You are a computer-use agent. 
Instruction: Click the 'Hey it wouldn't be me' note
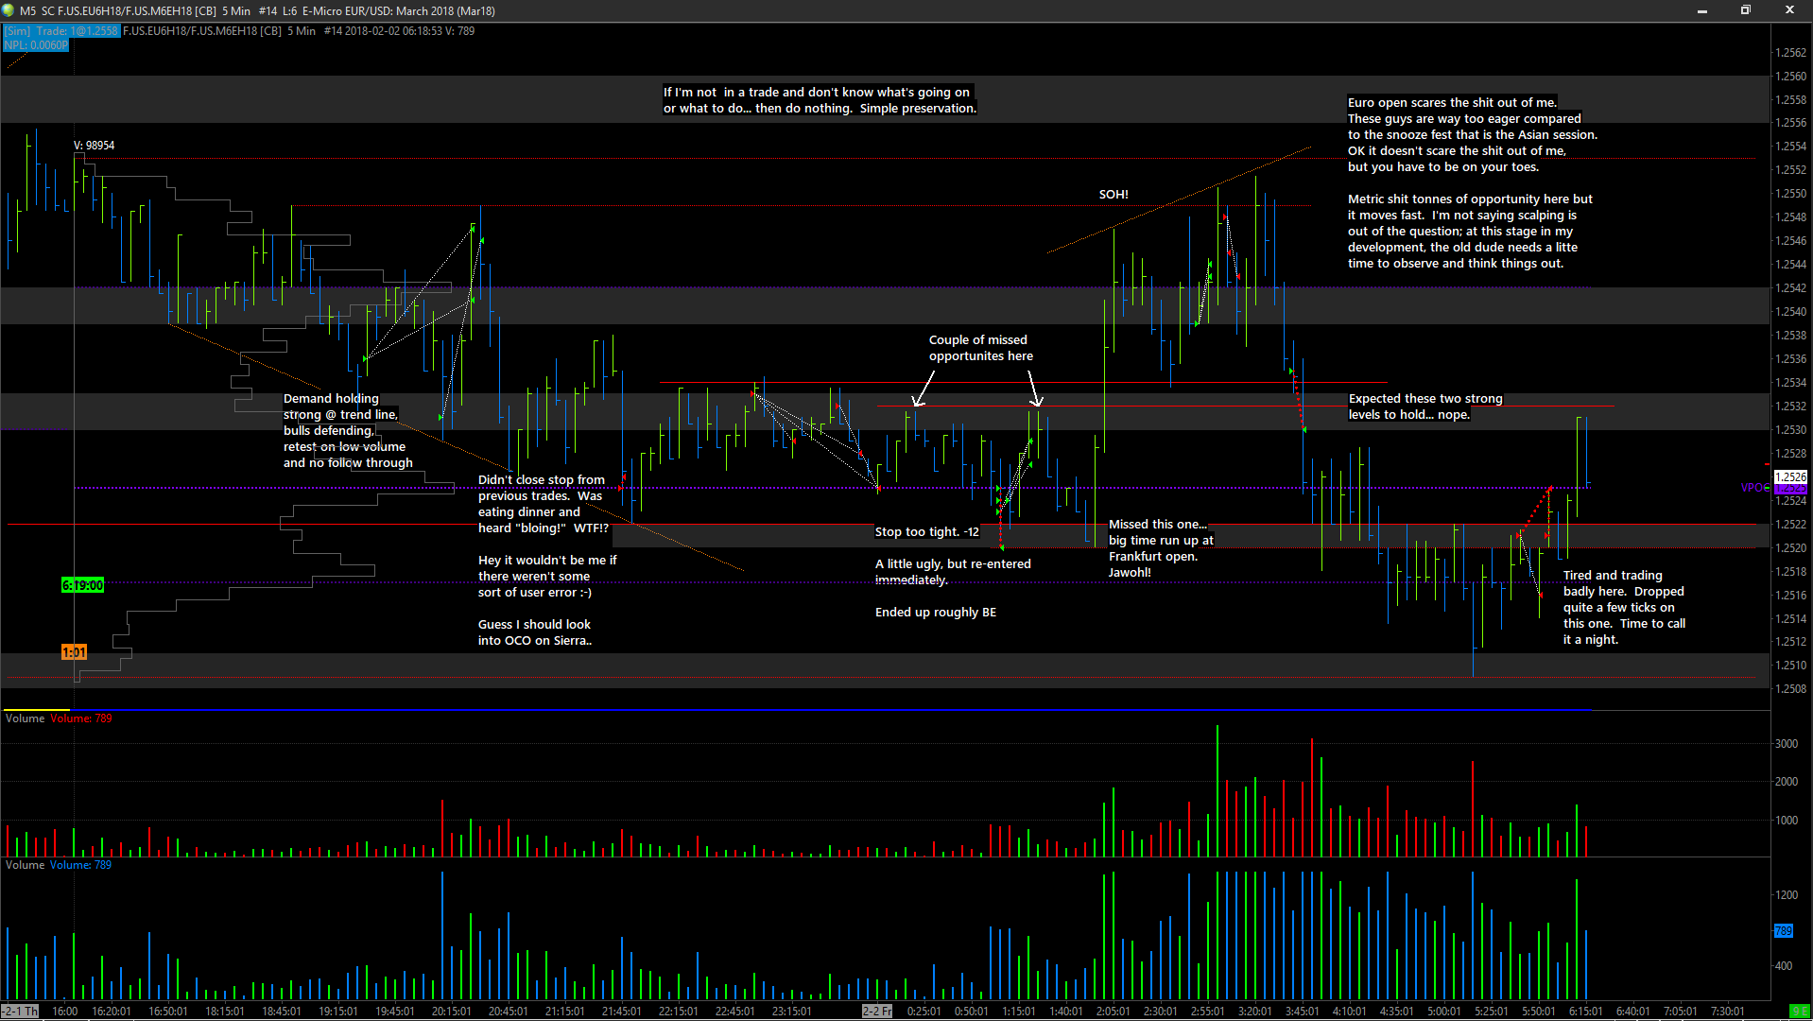[547, 577]
